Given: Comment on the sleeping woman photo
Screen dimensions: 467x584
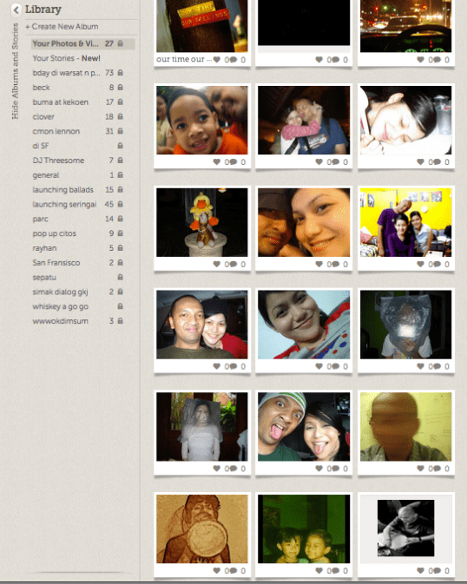Looking at the screenshot, I should pyautogui.click(x=437, y=161).
